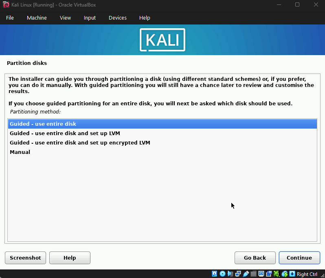
Task: Pick the Manual partitioning method
Action: pos(20,152)
